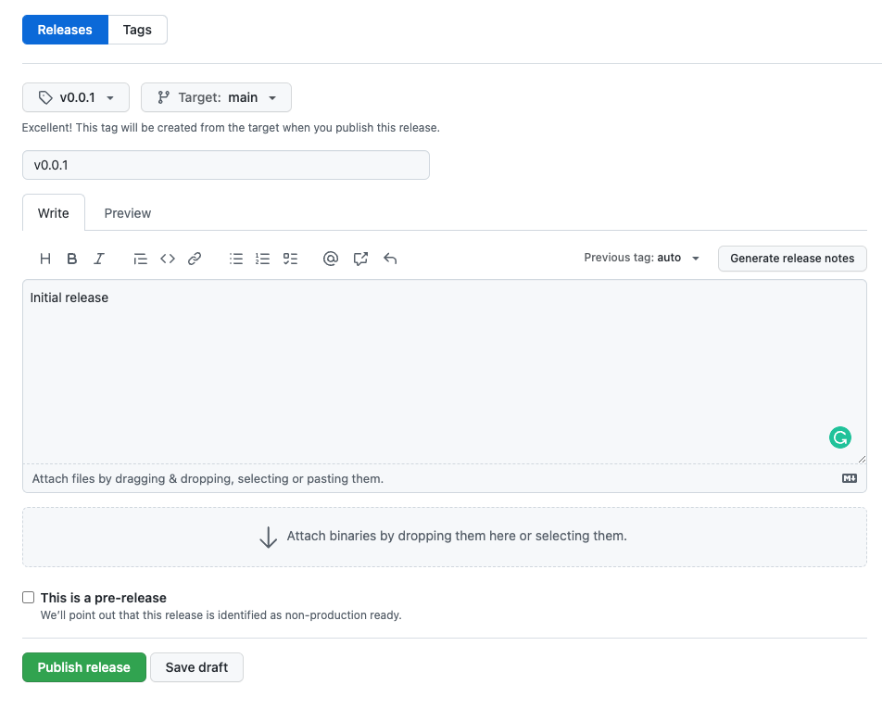This screenshot has width=882, height=709.
Task: Reference an issue or pull request
Action: 360,259
